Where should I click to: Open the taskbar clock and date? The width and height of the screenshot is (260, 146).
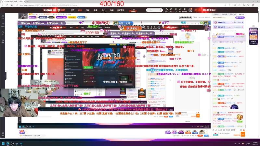click(x=254, y=143)
